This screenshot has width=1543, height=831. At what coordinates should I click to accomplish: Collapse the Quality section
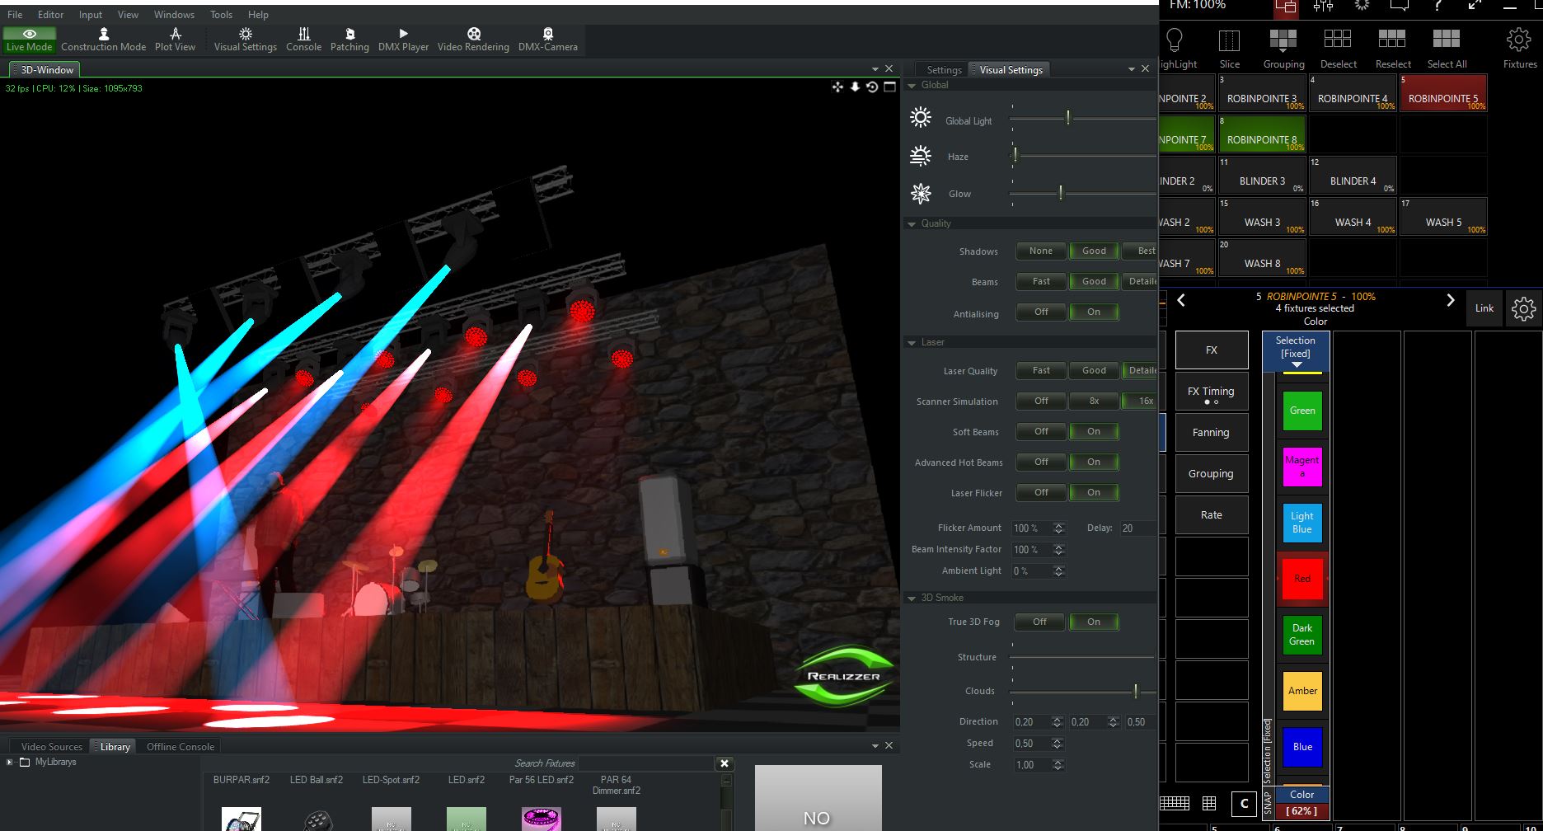[x=912, y=224]
